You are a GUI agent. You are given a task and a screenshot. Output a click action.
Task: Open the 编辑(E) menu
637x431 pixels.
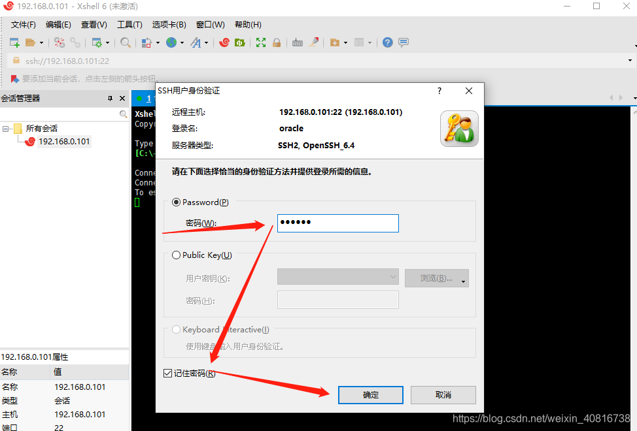[58, 25]
